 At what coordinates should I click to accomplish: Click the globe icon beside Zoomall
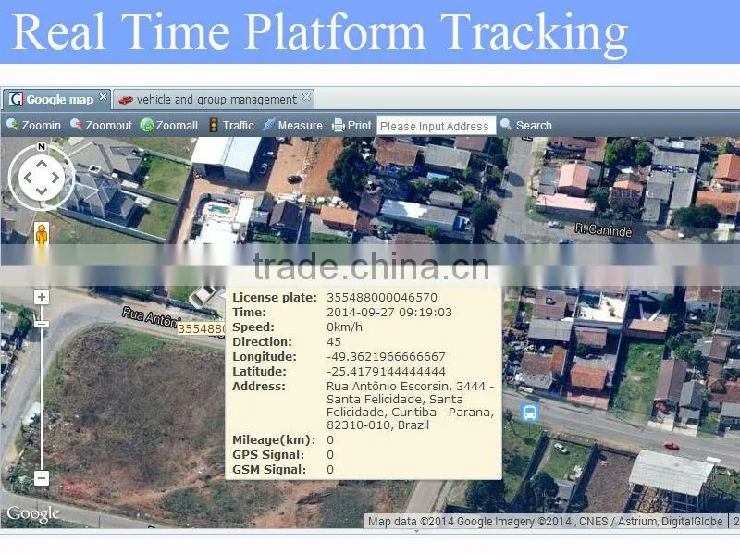tap(147, 125)
